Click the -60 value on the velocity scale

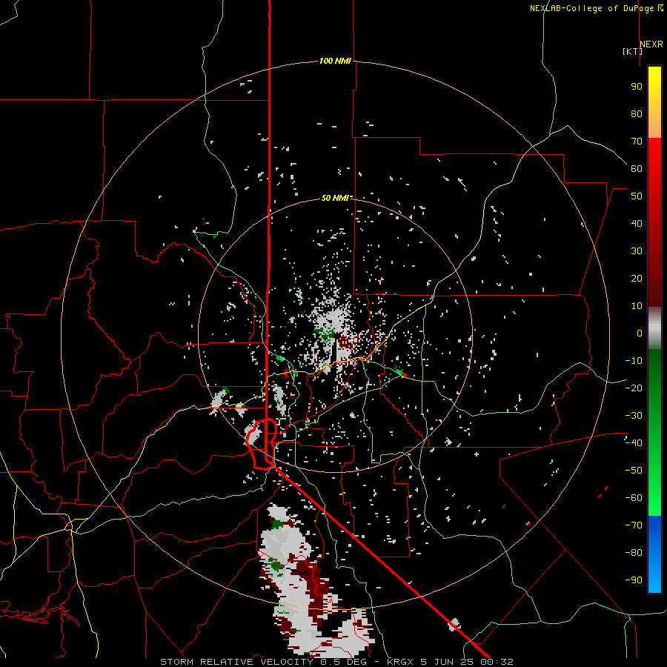click(634, 498)
